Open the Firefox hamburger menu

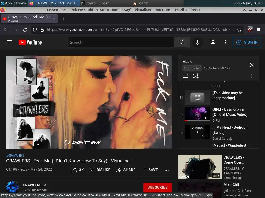(259, 30)
